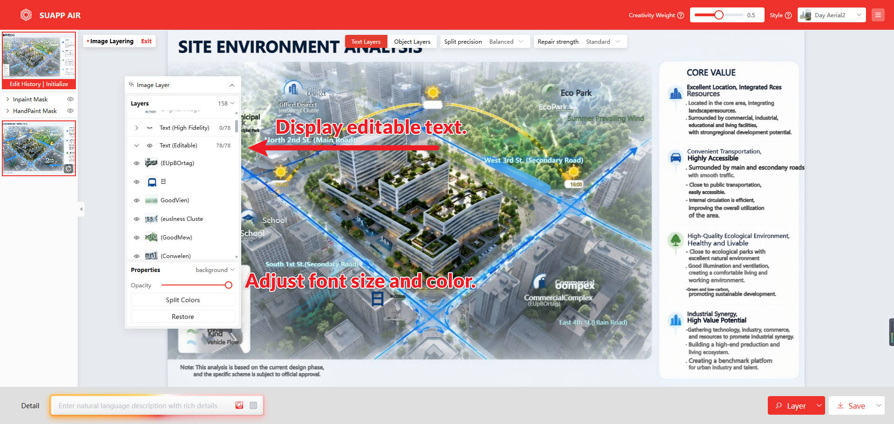This screenshot has width=894, height=424.
Task: Click the Opacity slider handle
Action: coord(229,285)
